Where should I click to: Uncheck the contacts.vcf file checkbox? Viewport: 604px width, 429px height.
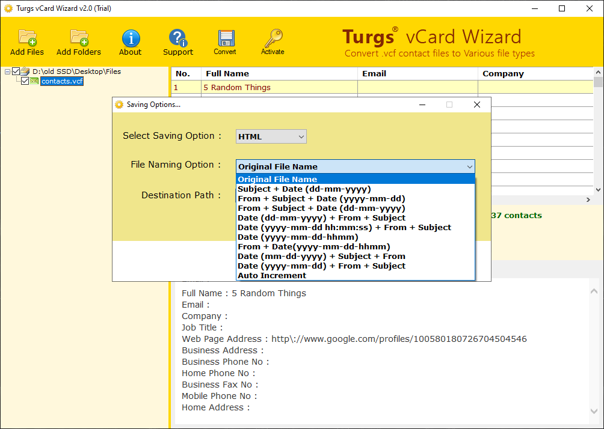(x=25, y=81)
